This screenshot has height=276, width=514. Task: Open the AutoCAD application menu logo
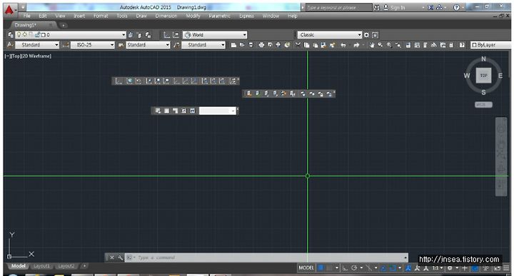click(x=9, y=11)
